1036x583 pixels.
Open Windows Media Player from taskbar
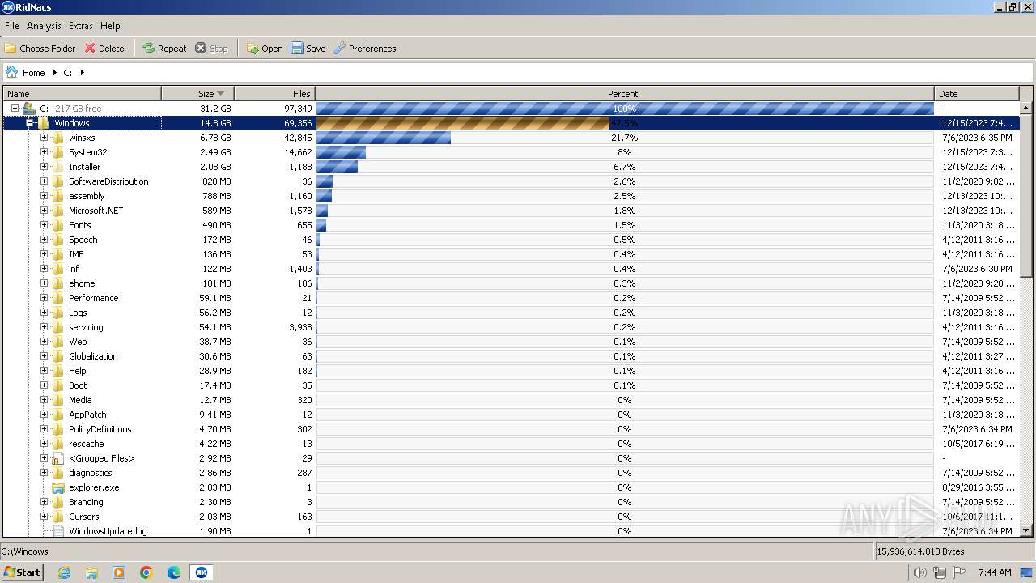pos(119,572)
